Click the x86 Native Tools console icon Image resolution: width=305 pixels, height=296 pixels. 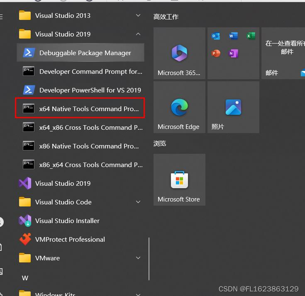pyautogui.click(x=29, y=146)
